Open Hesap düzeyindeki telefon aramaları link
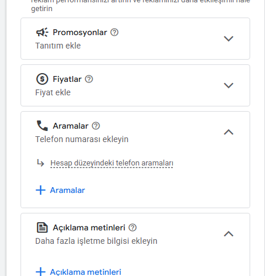This screenshot has width=266, height=276. click(112, 163)
